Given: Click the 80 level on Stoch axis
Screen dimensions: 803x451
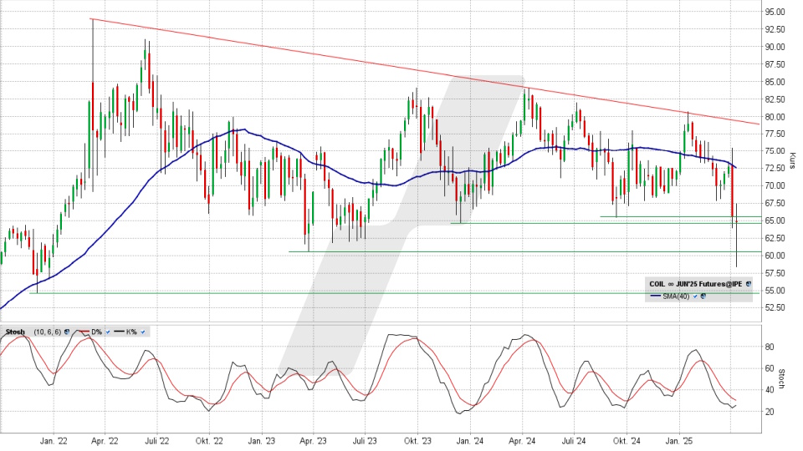Looking at the screenshot, I should (770, 347).
